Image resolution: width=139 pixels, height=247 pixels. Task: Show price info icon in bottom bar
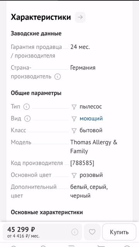click(x=75, y=232)
